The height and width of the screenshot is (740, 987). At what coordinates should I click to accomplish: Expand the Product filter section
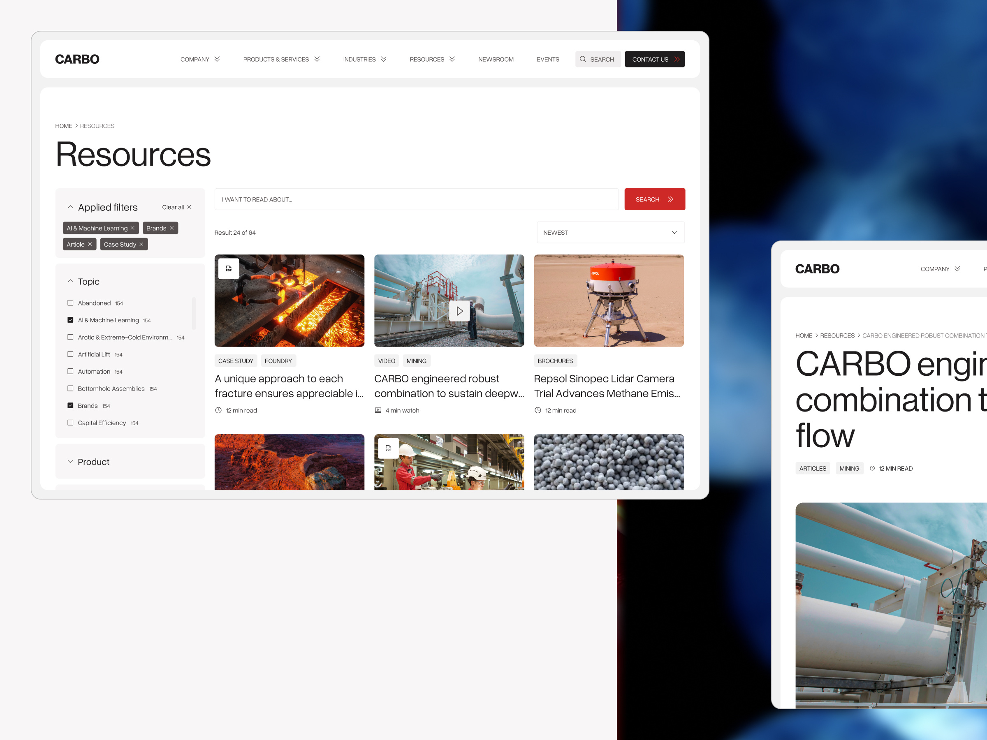[x=70, y=462]
